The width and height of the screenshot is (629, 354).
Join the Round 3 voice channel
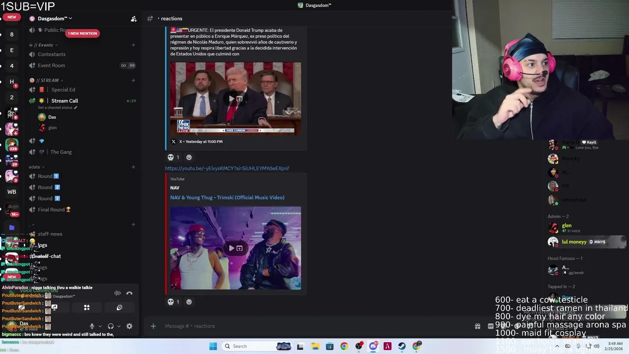click(x=82, y=199)
